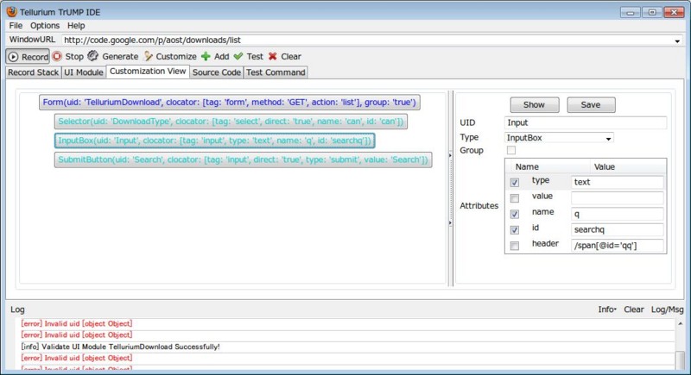691x375 pixels.
Task: Click the UID input field
Action: pos(586,122)
